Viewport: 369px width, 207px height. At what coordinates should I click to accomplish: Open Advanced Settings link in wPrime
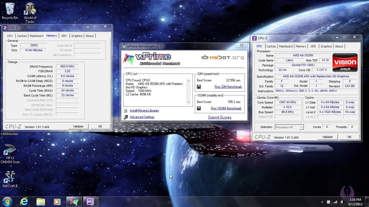coord(142,117)
